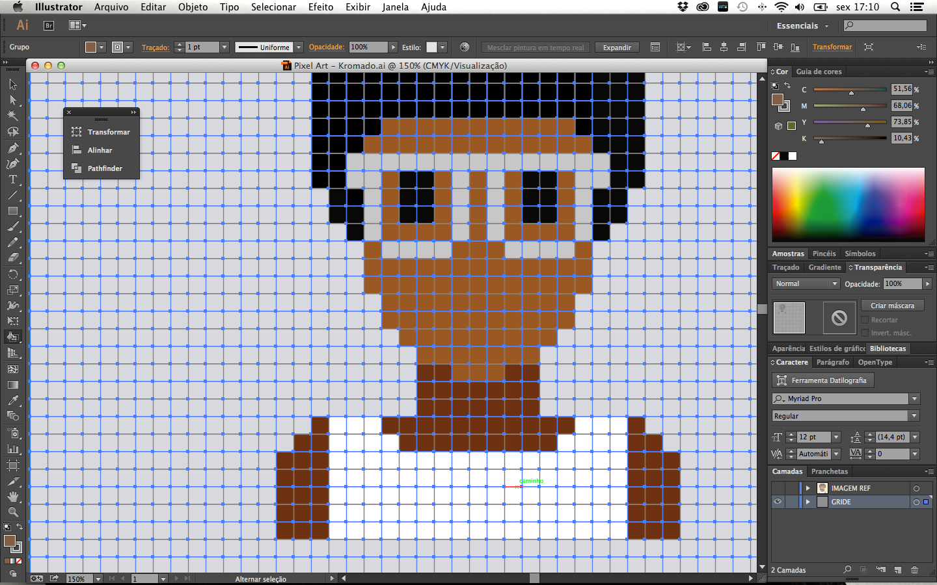This screenshot has width=937, height=585.
Task: Click the target circle of IMAGEM REF layer
Action: point(916,488)
